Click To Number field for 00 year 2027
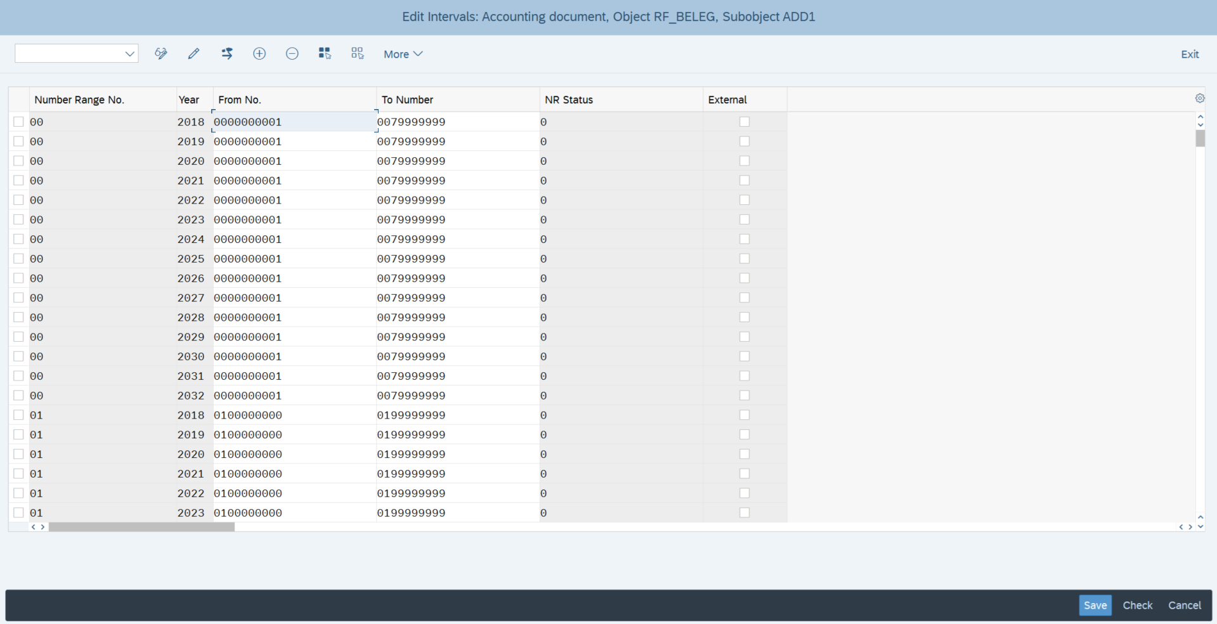 458,297
